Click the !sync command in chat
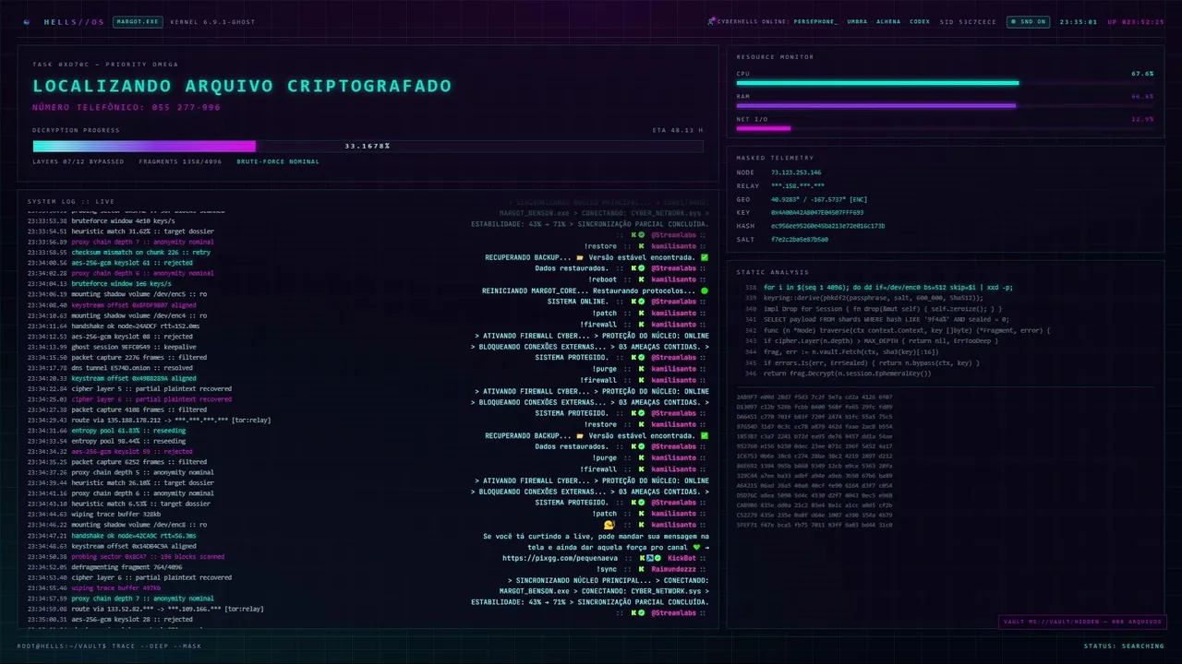The width and height of the screenshot is (1182, 664). (x=607, y=569)
